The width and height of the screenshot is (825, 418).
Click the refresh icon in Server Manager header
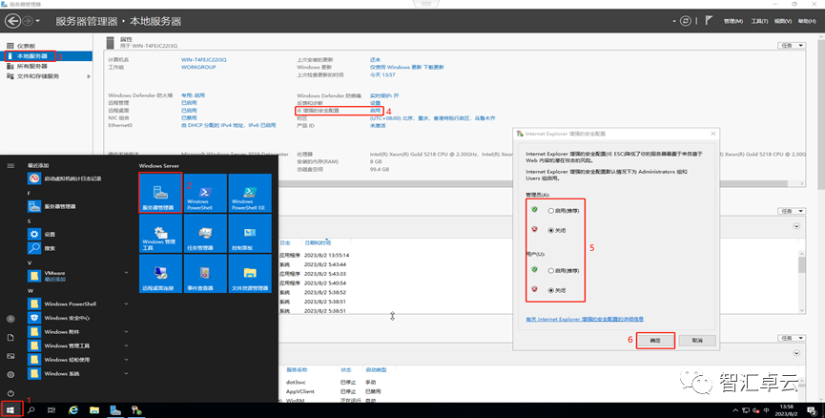(685, 21)
